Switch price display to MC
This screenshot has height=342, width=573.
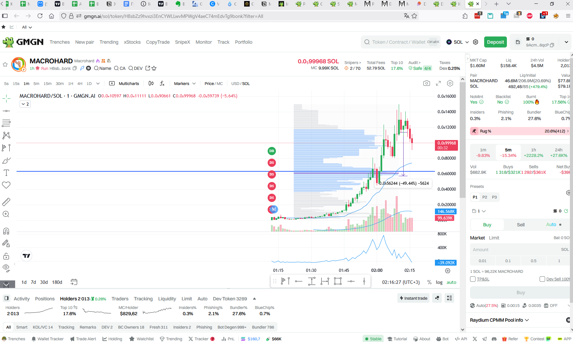220,84
